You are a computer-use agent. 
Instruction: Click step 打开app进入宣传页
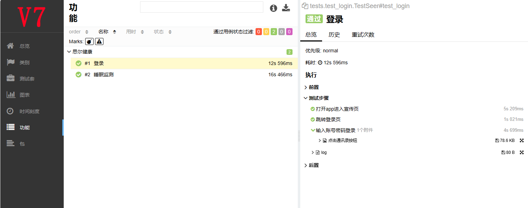pos(337,109)
